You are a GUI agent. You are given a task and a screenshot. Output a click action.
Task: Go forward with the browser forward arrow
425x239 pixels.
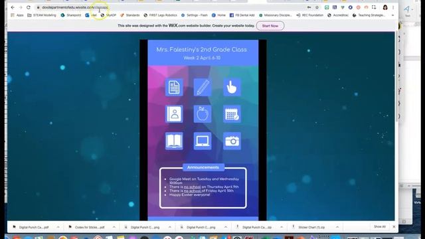click(21, 7)
